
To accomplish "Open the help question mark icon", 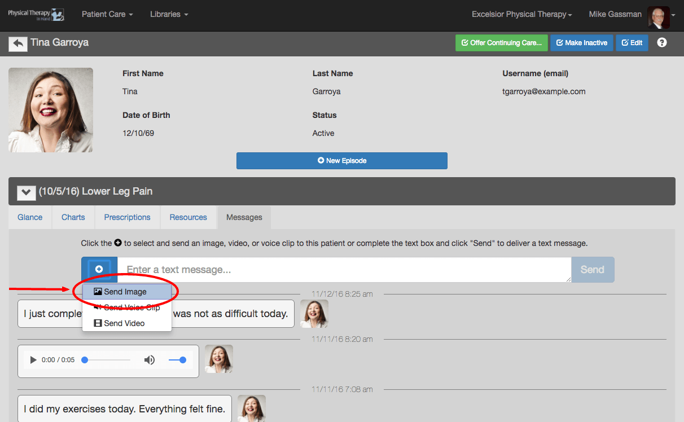I will coord(662,42).
